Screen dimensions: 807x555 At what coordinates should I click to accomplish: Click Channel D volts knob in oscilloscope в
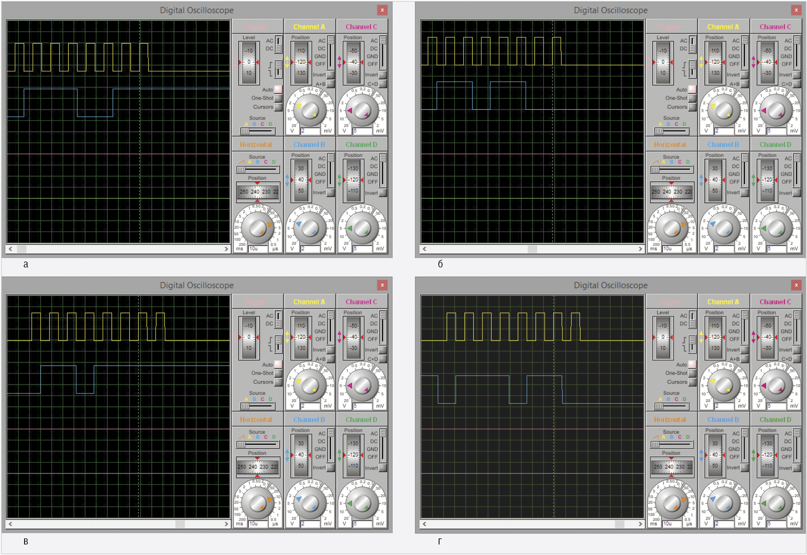pyautogui.click(x=362, y=503)
